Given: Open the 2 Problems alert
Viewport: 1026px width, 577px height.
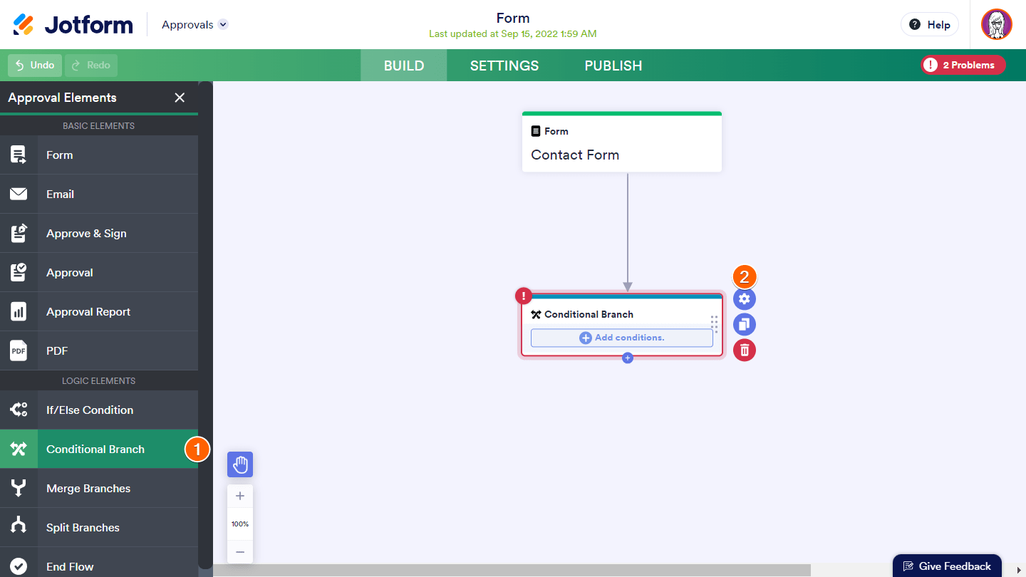Looking at the screenshot, I should coord(963,66).
